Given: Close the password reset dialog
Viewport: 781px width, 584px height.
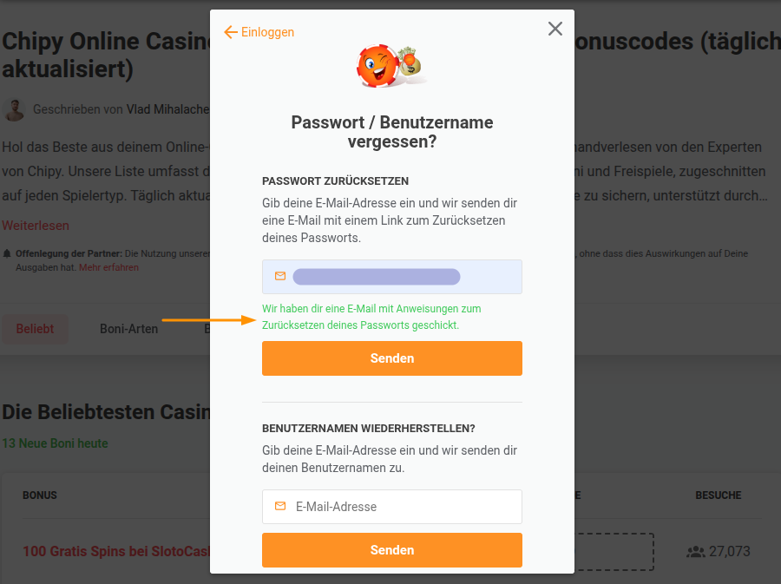Looking at the screenshot, I should point(555,29).
